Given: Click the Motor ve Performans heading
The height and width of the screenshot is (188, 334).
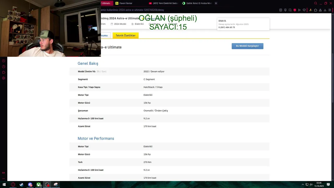Looking at the screenshot, I should 96,138.
